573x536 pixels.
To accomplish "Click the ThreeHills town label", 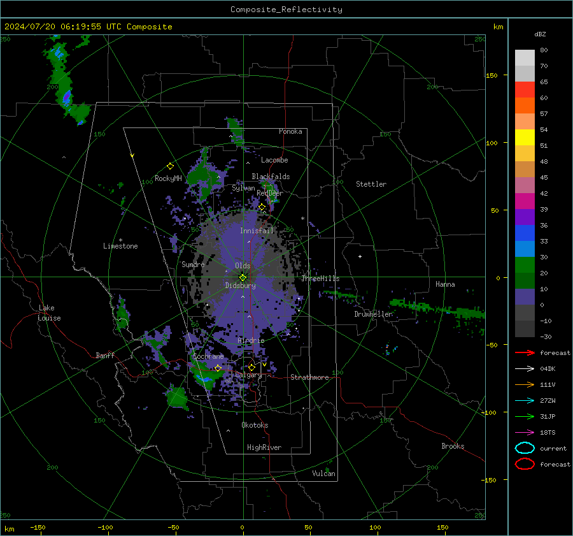I will [x=320, y=279].
